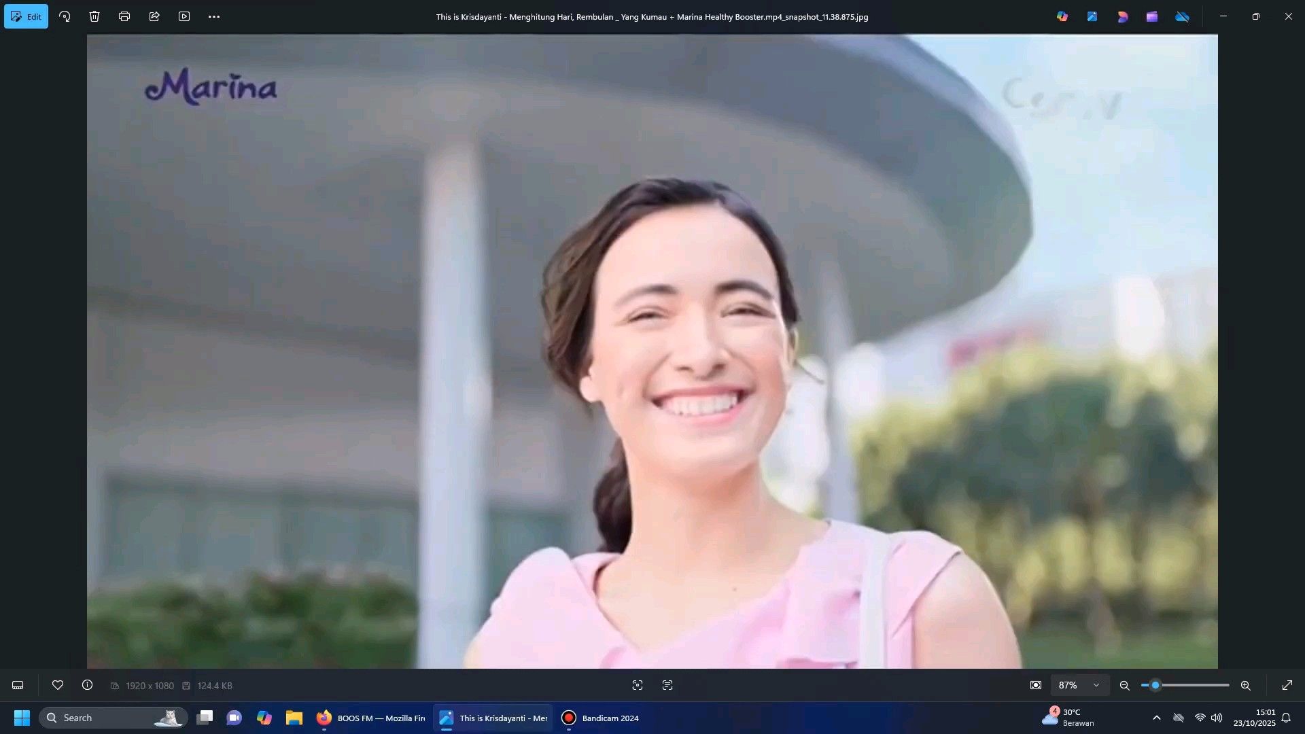Expand the 87% zoom level dropdown
This screenshot has height=734, width=1305.
tap(1096, 685)
